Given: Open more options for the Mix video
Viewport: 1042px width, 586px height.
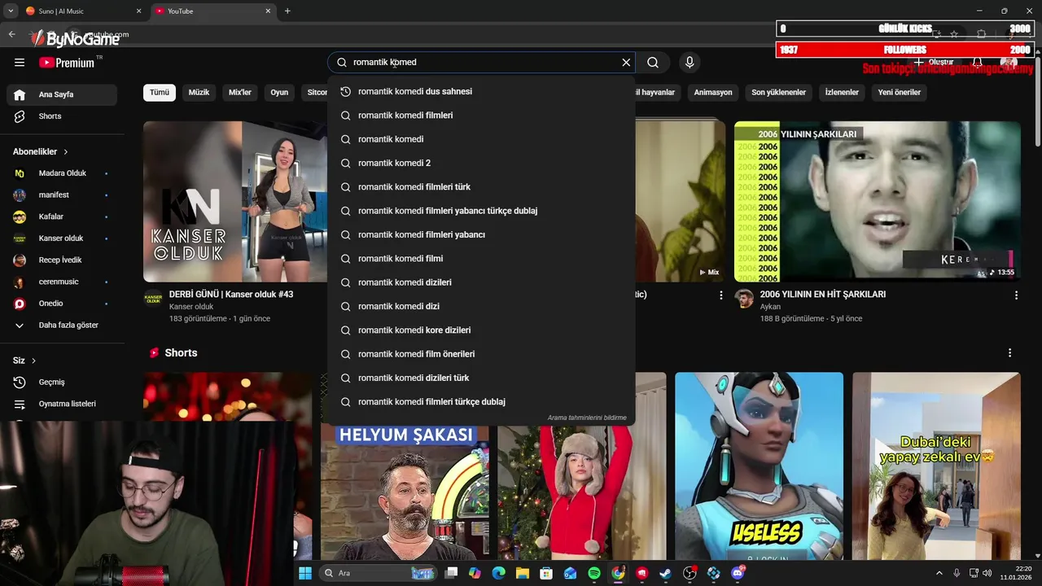Looking at the screenshot, I should (720, 295).
